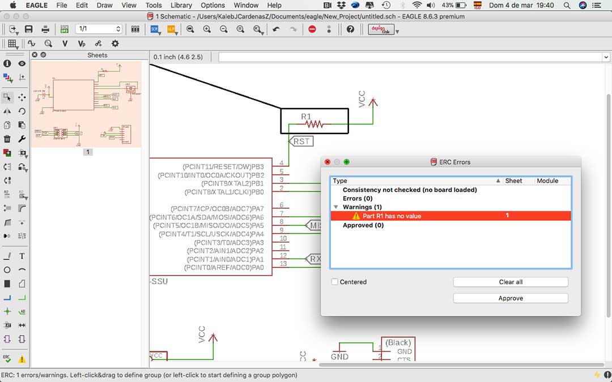
Task: Click the Clear all button
Action: pos(511,282)
